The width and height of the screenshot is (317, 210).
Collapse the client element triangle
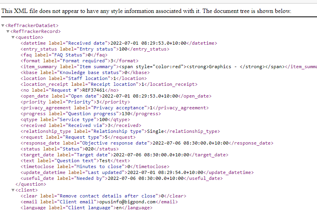pos(13,190)
